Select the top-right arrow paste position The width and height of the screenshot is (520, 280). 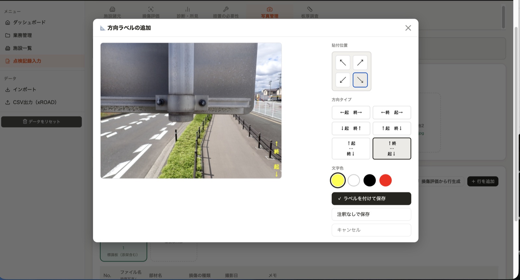coord(360,63)
